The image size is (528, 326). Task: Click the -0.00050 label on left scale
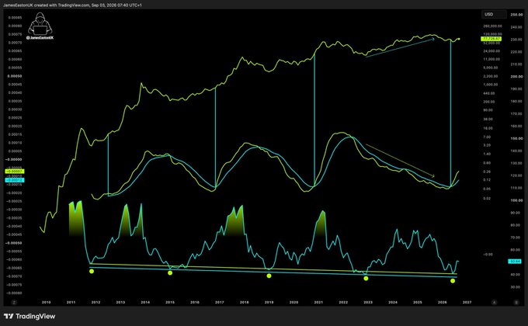click(14, 243)
